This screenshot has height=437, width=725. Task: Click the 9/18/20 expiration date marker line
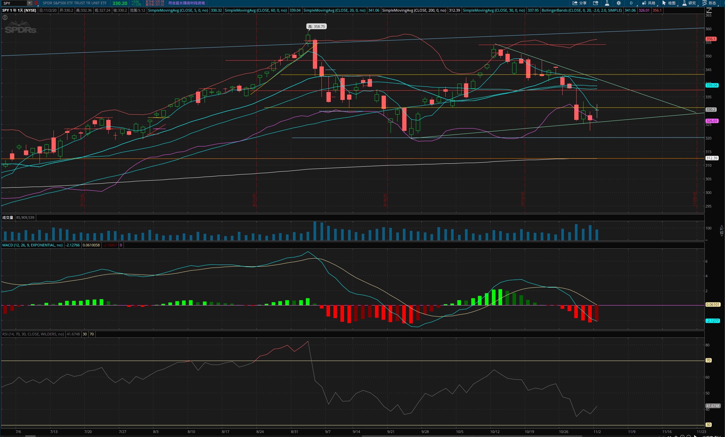click(388, 113)
